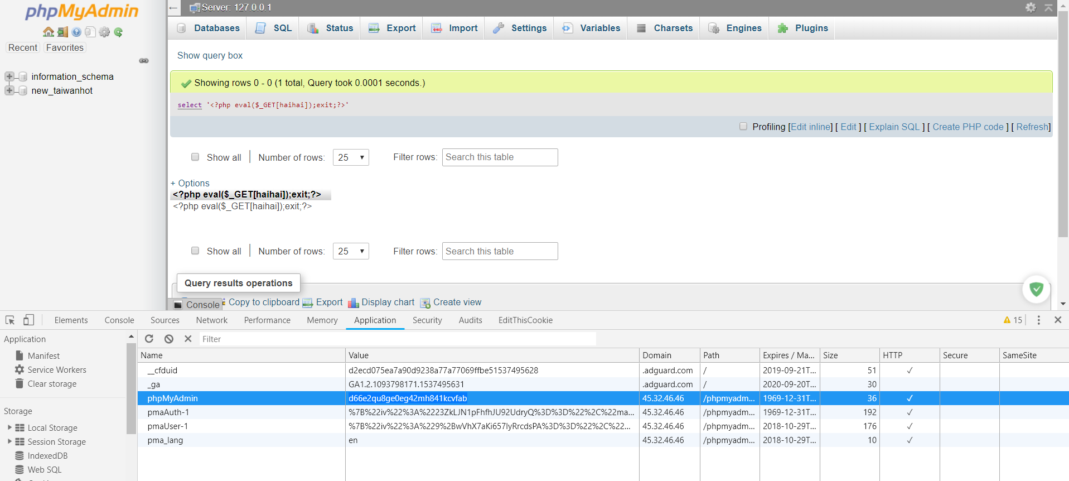1069x481 pixels.
Task: Click the warnings count indicator showing 15
Action: [x=1013, y=320]
